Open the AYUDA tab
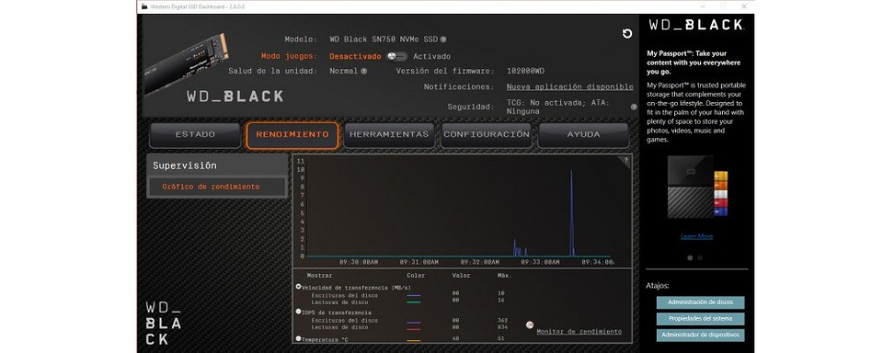The image size is (883, 353). click(x=583, y=135)
